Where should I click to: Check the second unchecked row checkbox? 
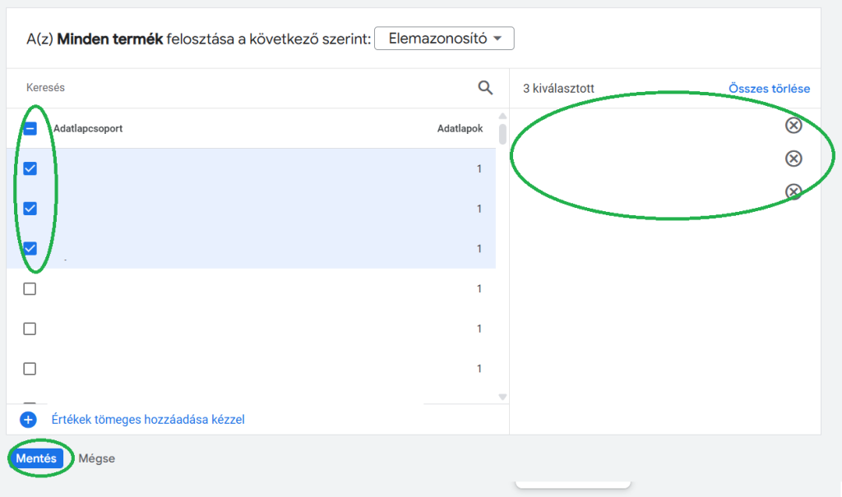click(30, 329)
